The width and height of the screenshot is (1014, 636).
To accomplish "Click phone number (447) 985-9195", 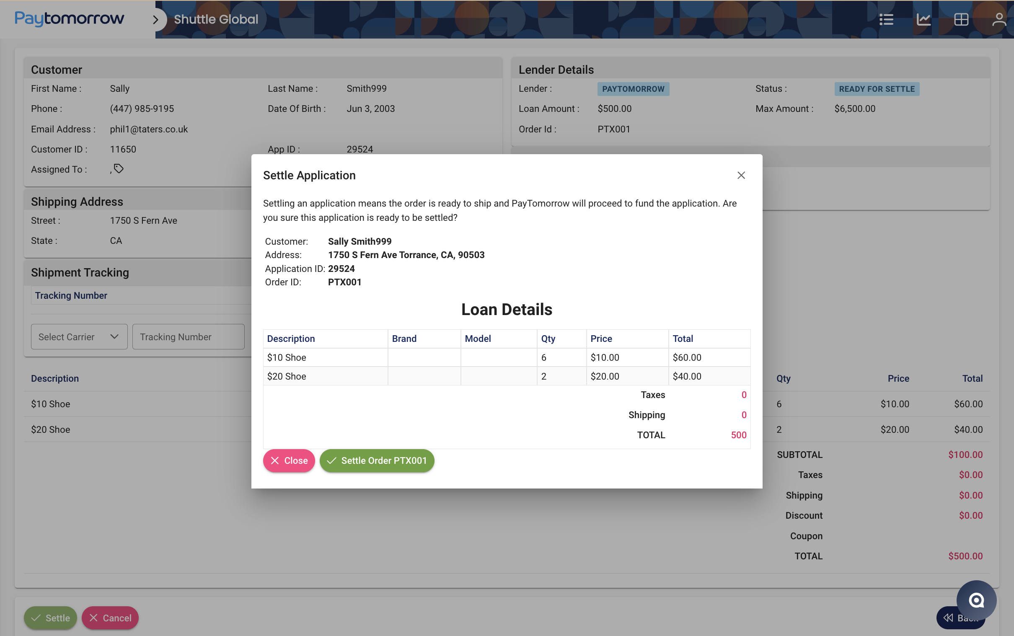I will tap(142, 109).
